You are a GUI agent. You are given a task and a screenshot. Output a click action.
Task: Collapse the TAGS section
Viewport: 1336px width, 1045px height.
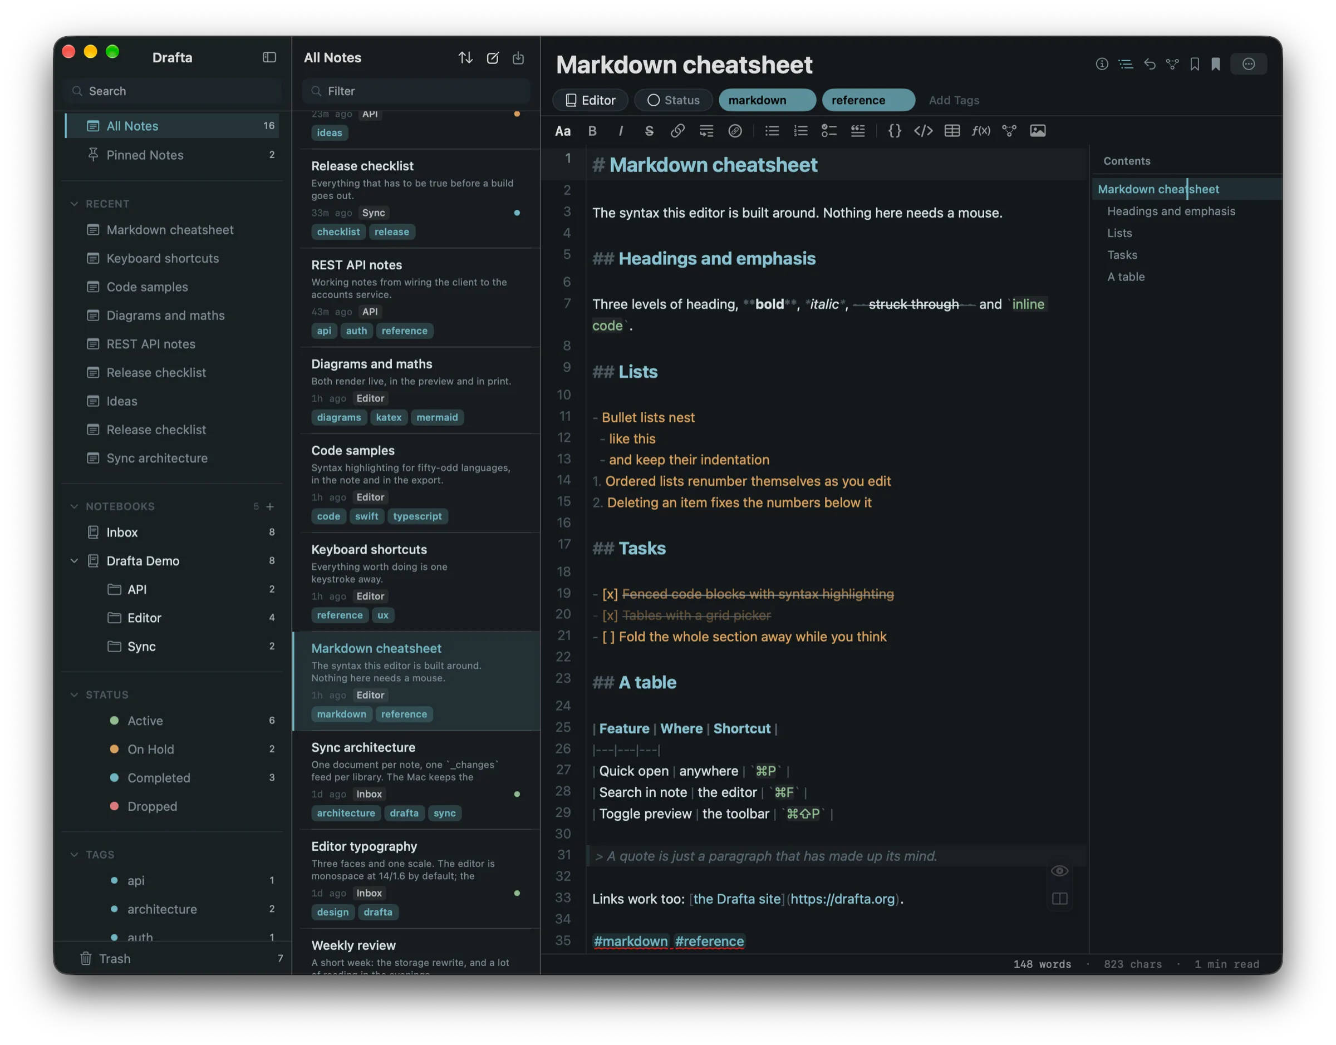click(x=74, y=855)
